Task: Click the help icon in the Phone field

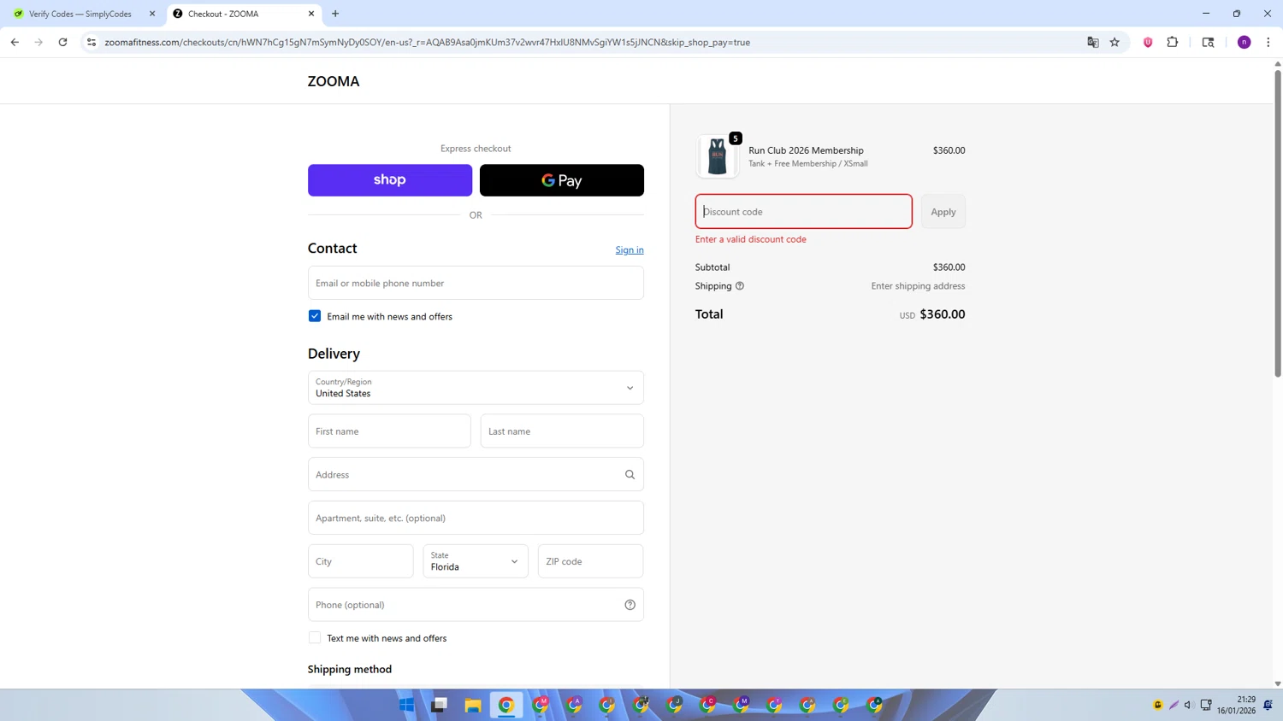Action: click(630, 605)
